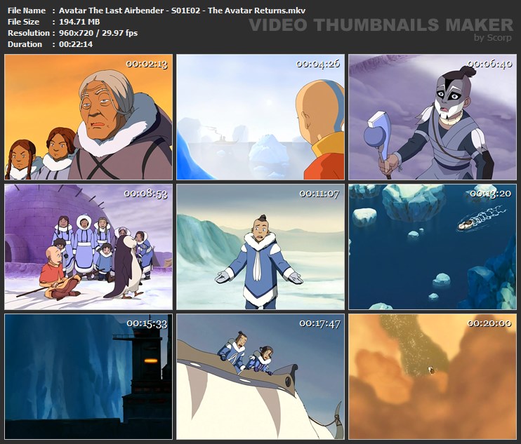Click the 'File Name' label
The image size is (521, 444).
(x=27, y=11)
